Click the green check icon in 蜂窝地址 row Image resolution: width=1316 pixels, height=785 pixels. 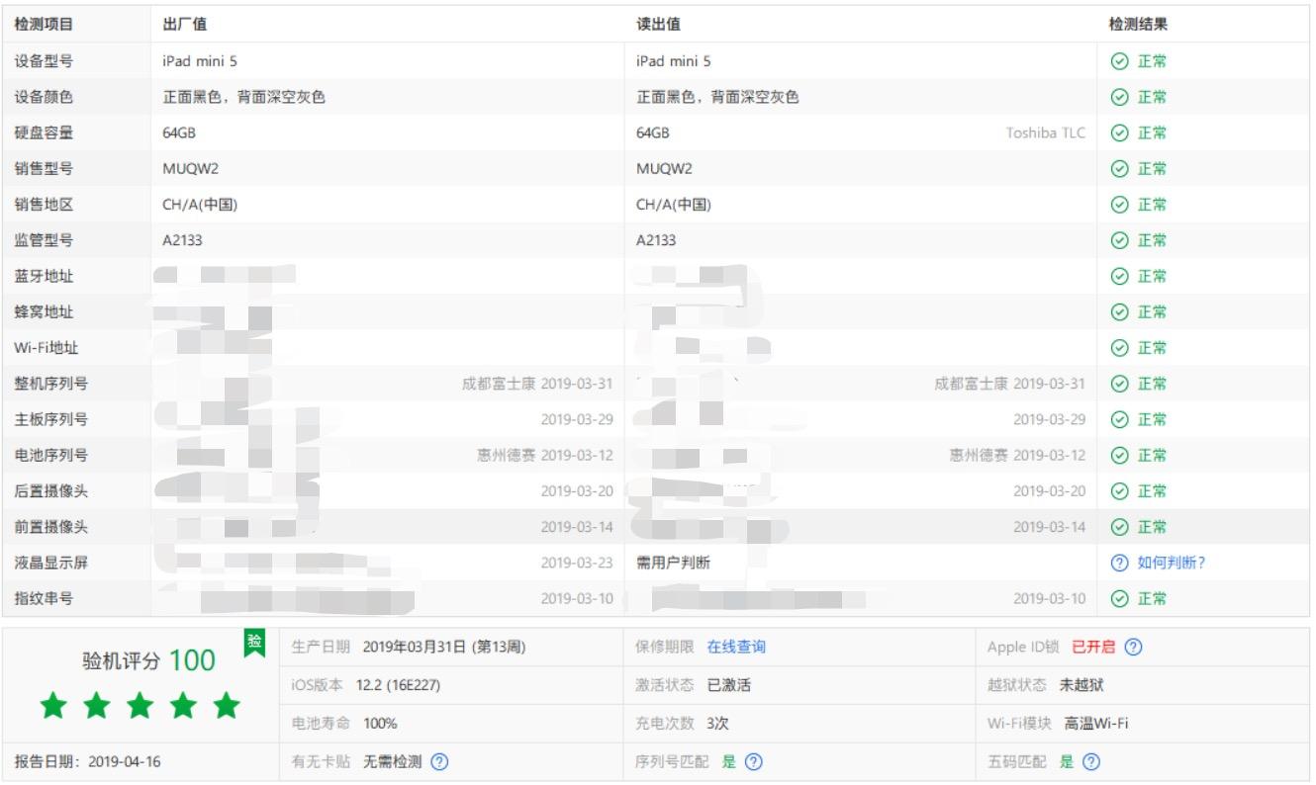pyautogui.click(x=1119, y=312)
